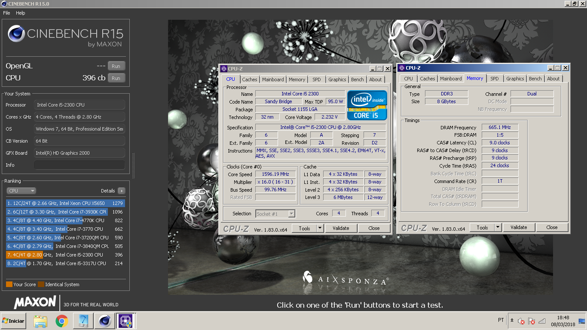Click Close button in left CPU-Z window
The height and width of the screenshot is (330, 587).
(x=374, y=228)
